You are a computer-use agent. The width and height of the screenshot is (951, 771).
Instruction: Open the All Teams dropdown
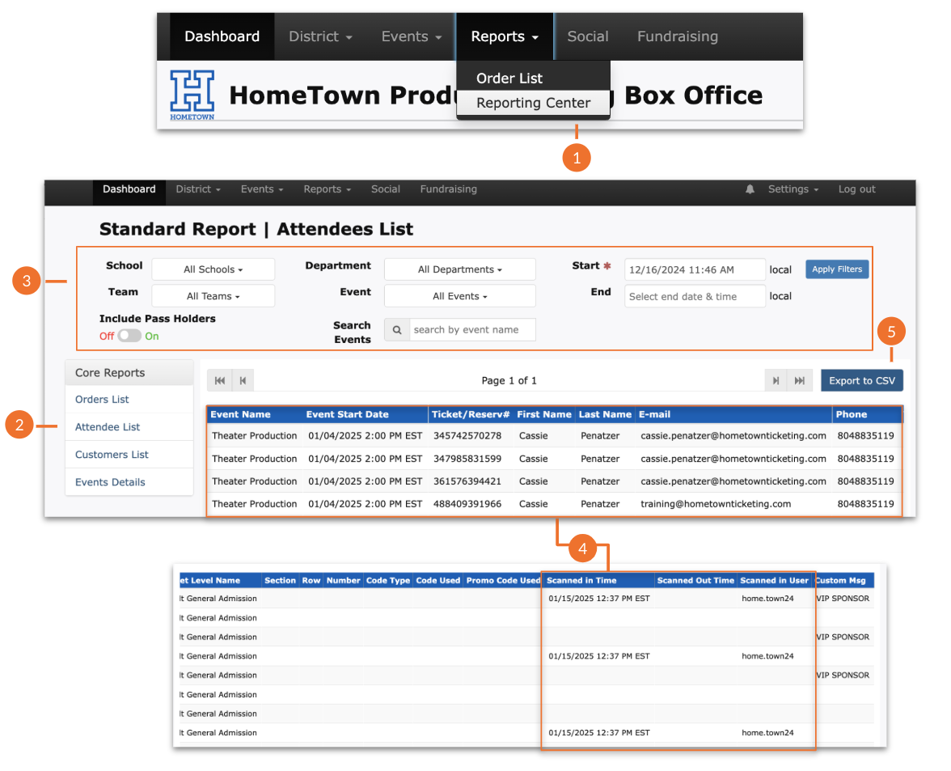[x=213, y=296]
